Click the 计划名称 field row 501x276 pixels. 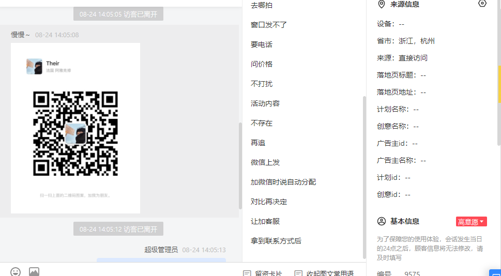coord(398,109)
